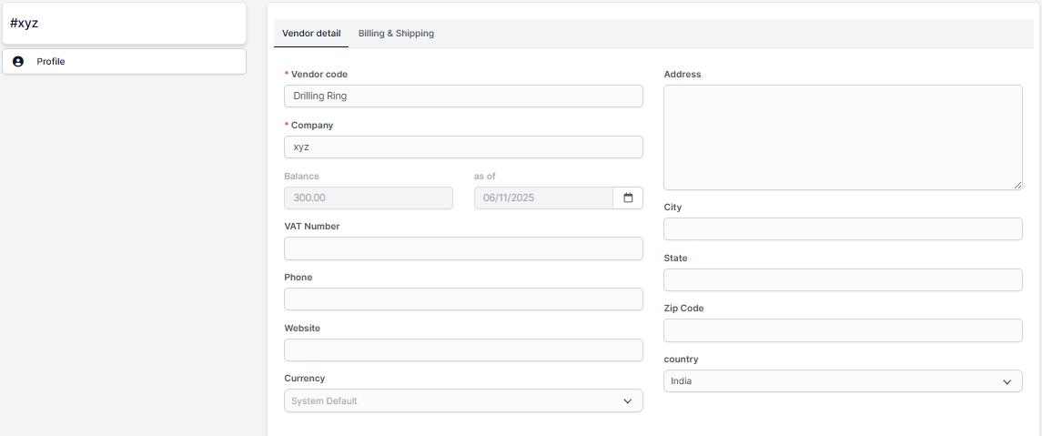Image resolution: width=1042 pixels, height=436 pixels.
Task: Select the Balance field showing 300.00
Action: click(x=369, y=198)
